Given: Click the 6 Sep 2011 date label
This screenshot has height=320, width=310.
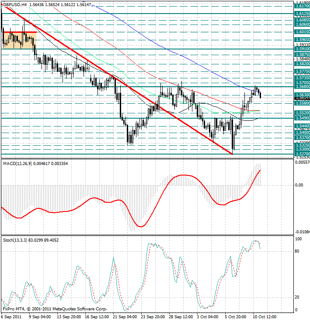Looking at the screenshot, I should click(11, 317).
